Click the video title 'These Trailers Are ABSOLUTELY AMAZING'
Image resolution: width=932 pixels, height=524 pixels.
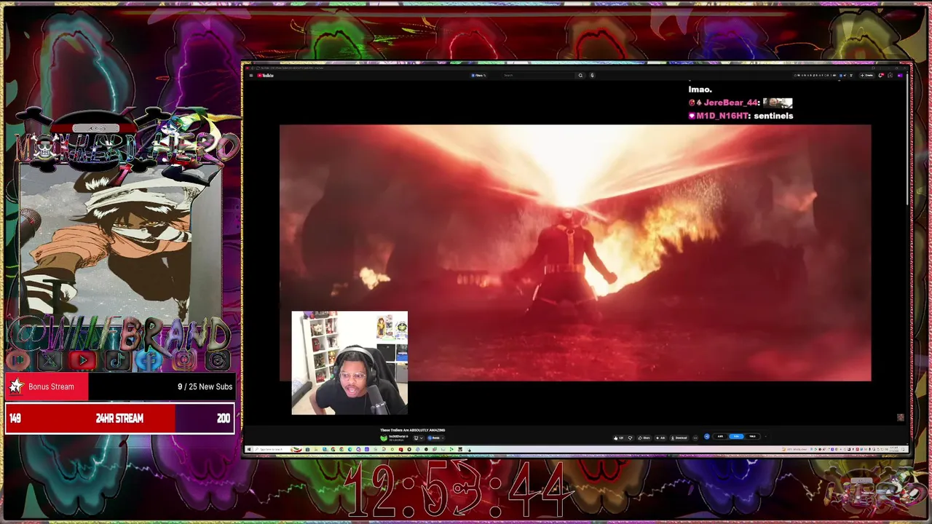point(412,430)
